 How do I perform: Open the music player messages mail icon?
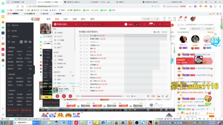pyautogui.click(x=149, y=24)
